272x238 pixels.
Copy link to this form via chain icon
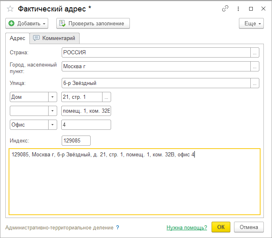pyautogui.click(x=225, y=9)
